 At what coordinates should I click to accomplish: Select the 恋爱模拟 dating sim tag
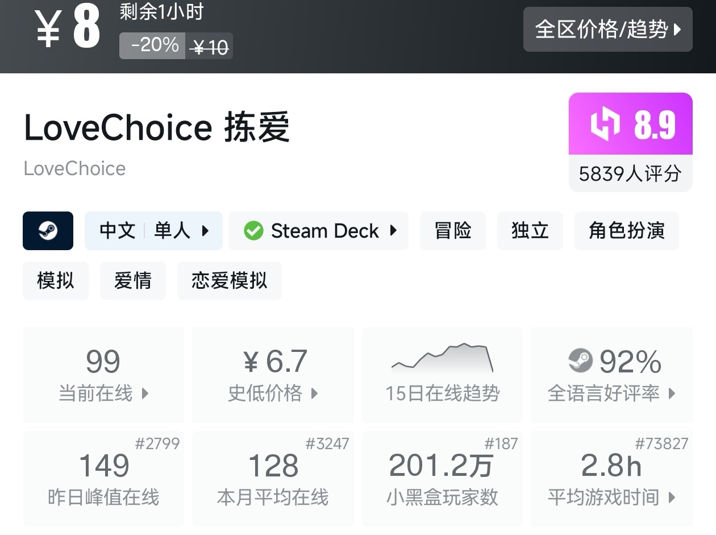click(x=229, y=281)
